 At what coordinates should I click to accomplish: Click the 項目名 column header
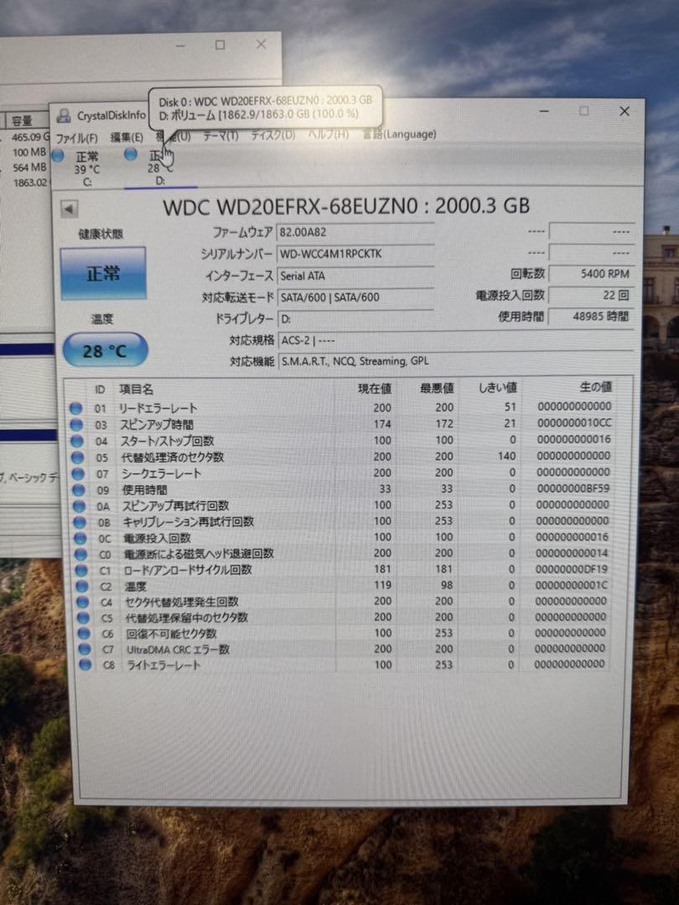point(137,390)
